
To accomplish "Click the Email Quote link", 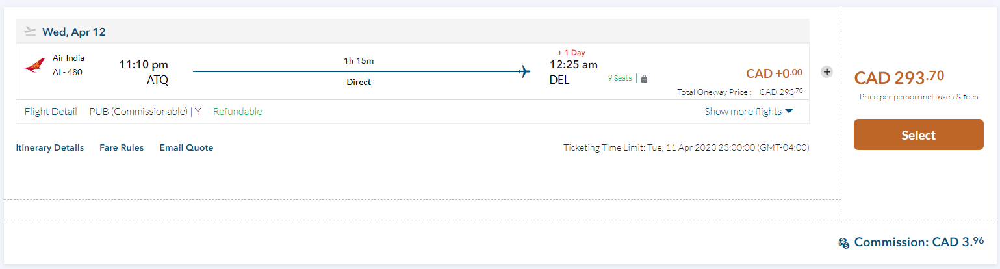I will tap(186, 148).
